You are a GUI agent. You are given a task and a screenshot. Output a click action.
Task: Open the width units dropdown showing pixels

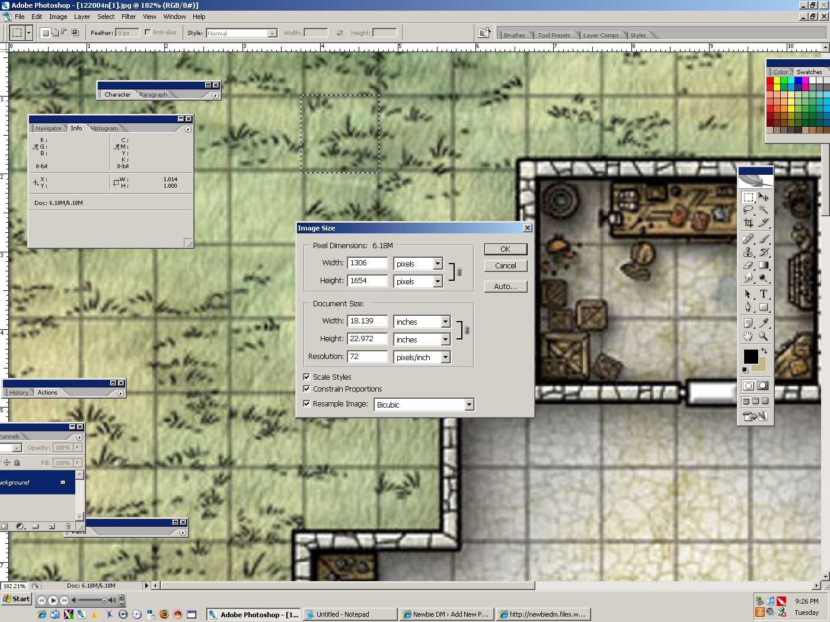(x=437, y=263)
